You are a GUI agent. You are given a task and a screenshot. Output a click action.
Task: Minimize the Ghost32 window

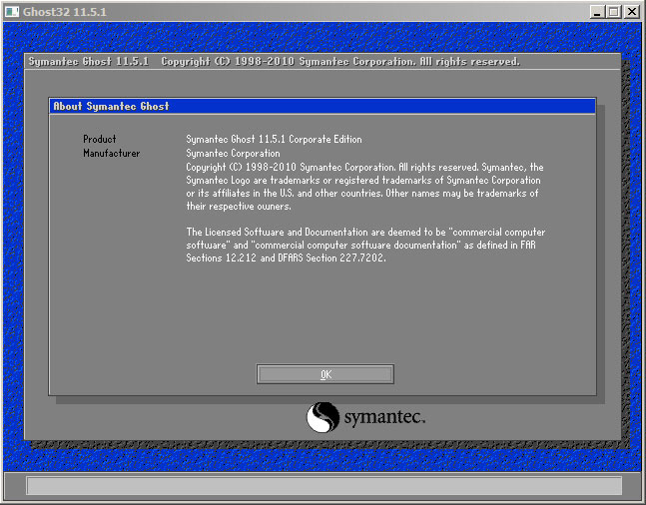tap(596, 12)
